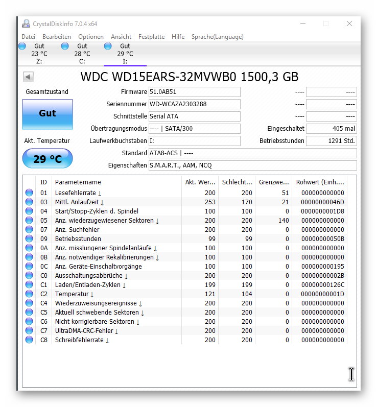Close the CrystalDiskInfo window

(349, 23)
